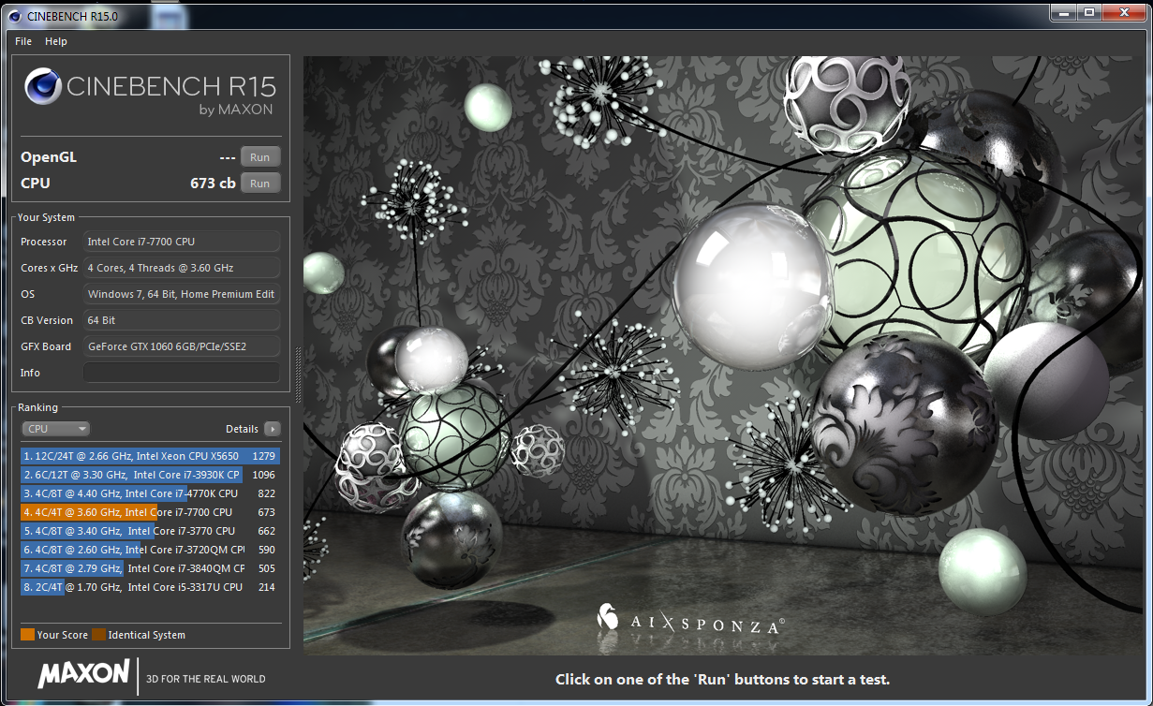The width and height of the screenshot is (1153, 706).
Task: Click the OpenGL label
Action: pyautogui.click(x=49, y=157)
